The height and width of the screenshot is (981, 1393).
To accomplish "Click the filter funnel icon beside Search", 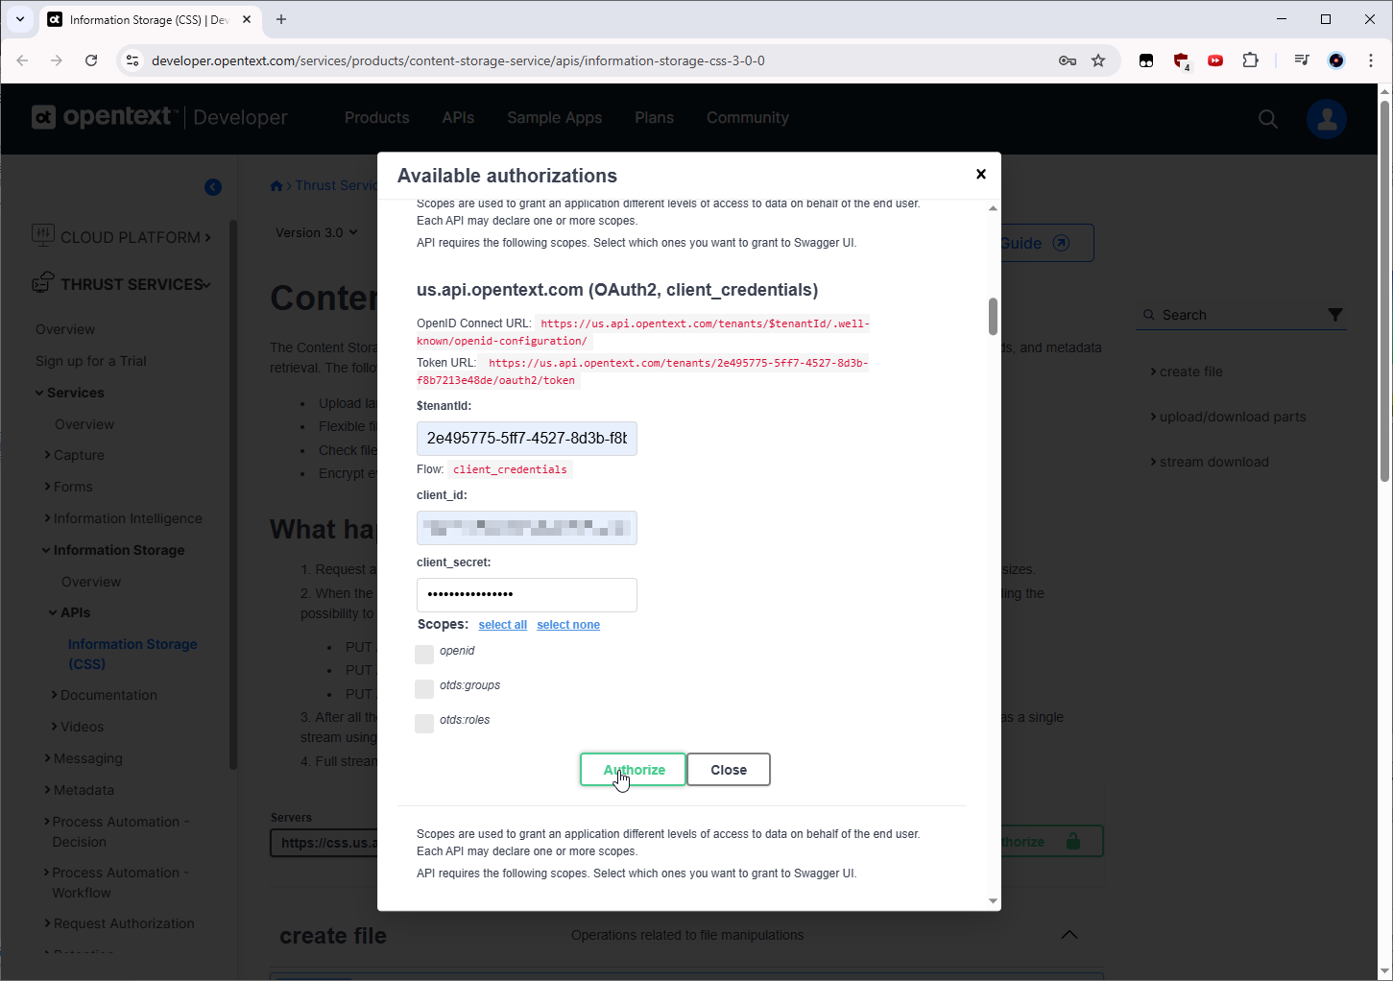I will pyautogui.click(x=1335, y=315).
